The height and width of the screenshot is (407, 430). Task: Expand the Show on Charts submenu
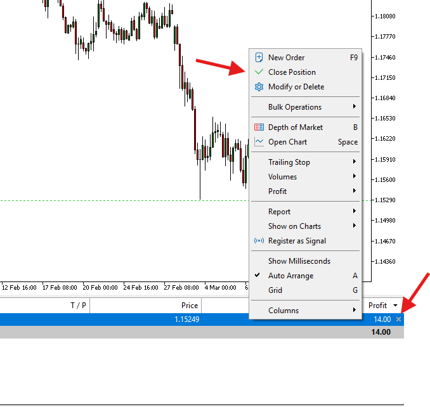click(306, 226)
